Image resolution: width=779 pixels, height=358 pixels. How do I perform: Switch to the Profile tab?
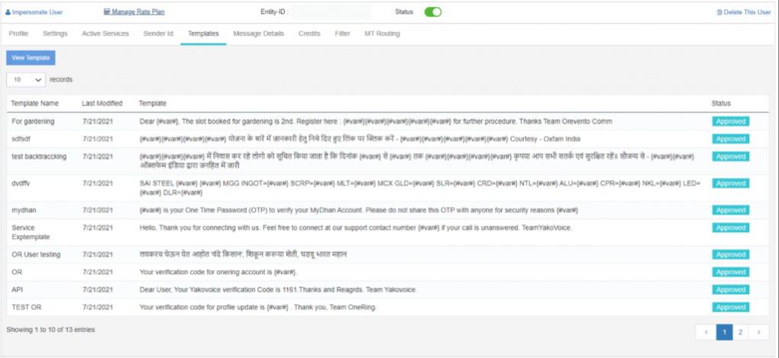point(18,34)
